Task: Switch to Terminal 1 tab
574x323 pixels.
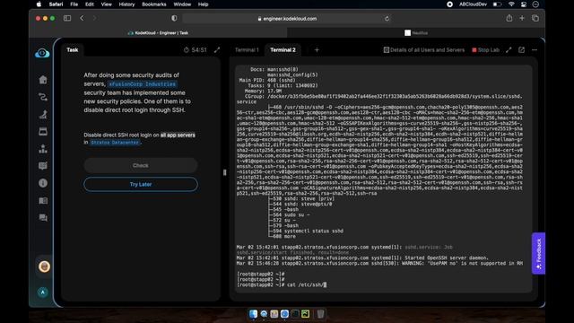Action: tap(247, 50)
